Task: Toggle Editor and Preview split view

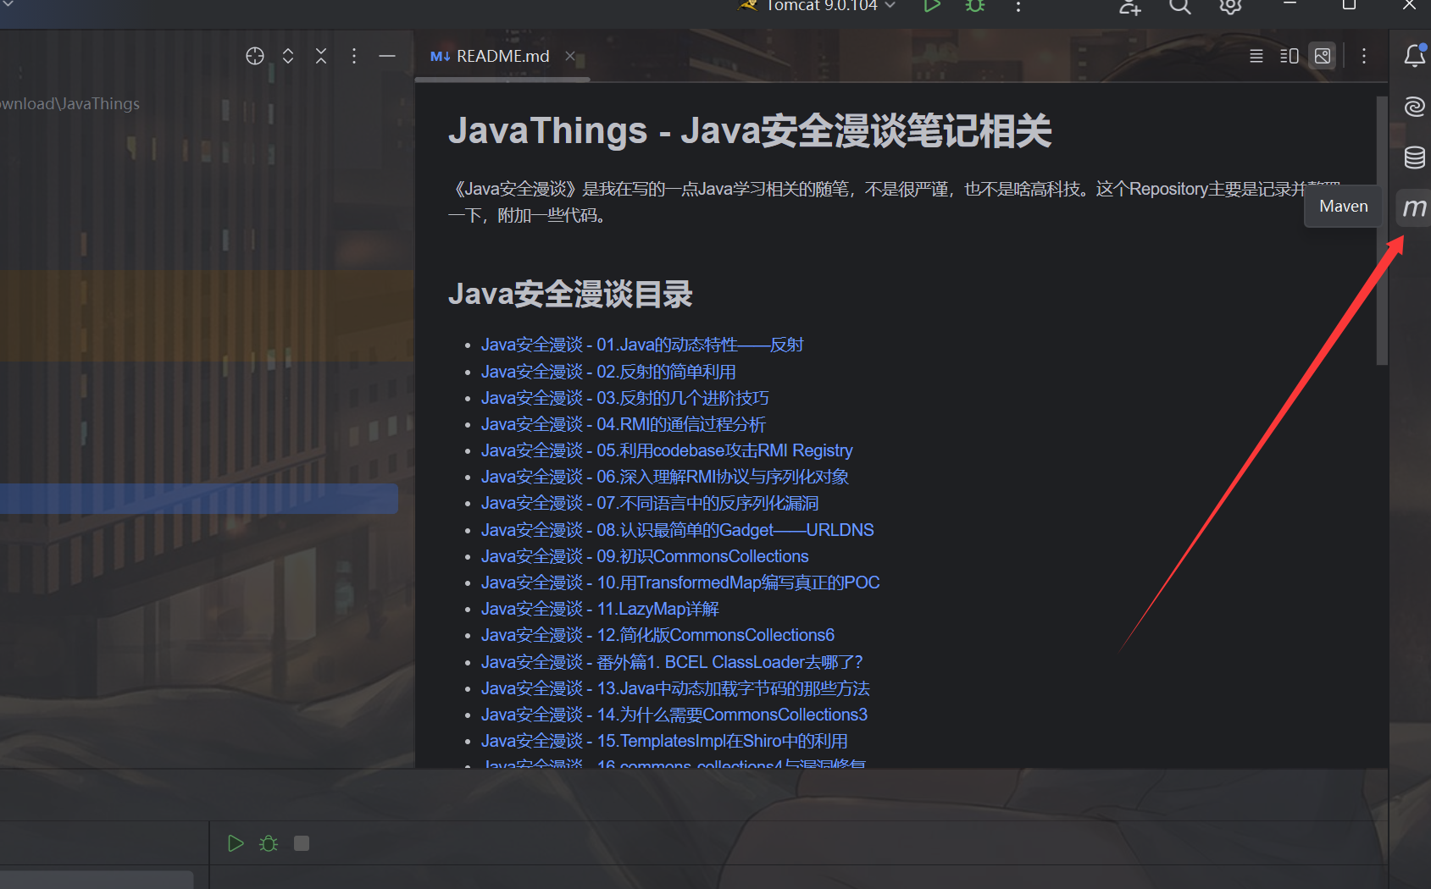Action: pyautogui.click(x=1289, y=56)
